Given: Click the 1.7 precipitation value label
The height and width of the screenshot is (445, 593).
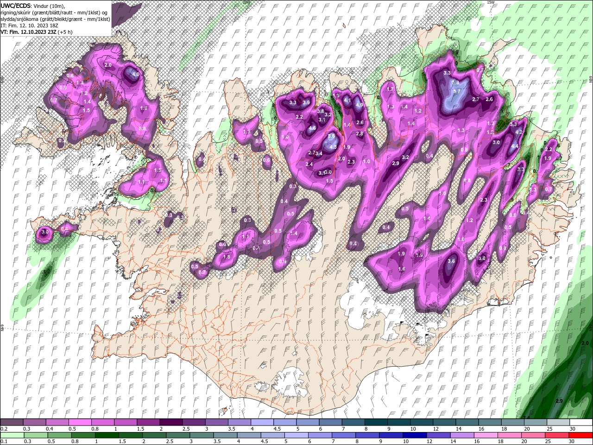Looking at the screenshot, I should tap(390, 89).
